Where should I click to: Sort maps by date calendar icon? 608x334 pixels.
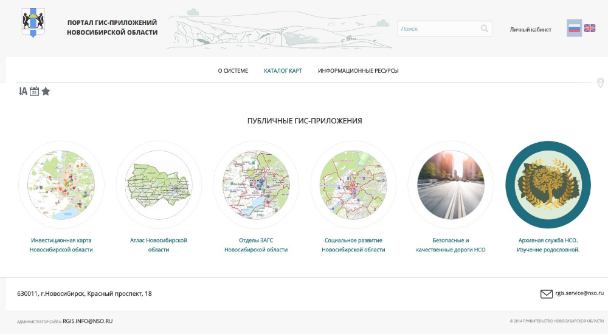click(x=35, y=91)
